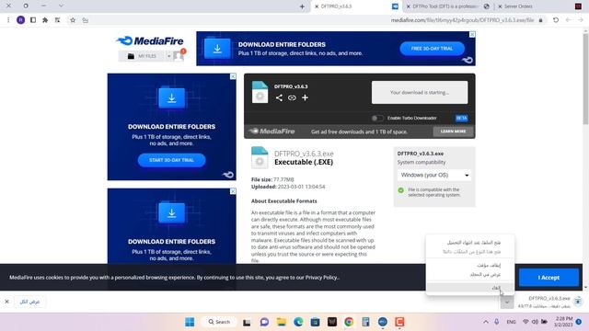This screenshot has height=331, width=589.
Task: Switch to the DFTPRO_v3.6.3 tab
Action: pyautogui.click(x=355, y=6)
